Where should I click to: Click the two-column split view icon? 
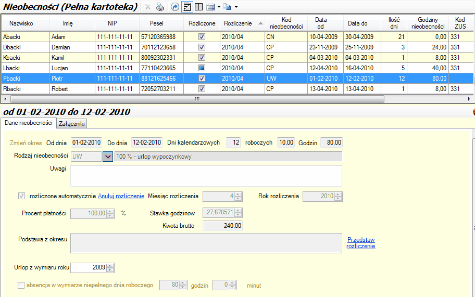tap(198, 7)
